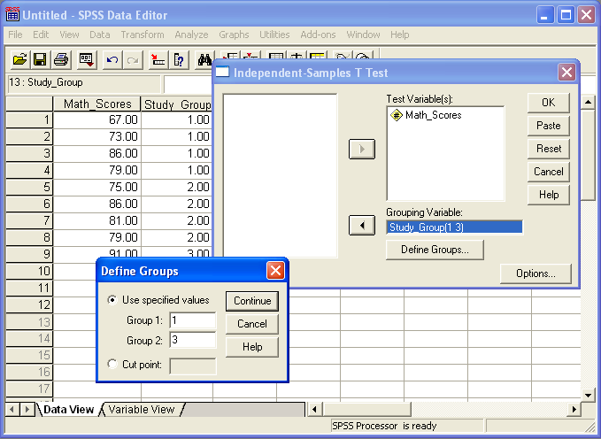This screenshot has width=601, height=439.
Task: Click the Open File toolbar icon
Action: 19,60
